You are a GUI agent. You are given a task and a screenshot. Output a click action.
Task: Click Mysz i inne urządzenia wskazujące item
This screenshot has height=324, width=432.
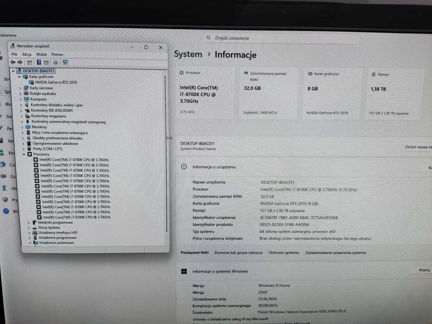[x=60, y=132]
